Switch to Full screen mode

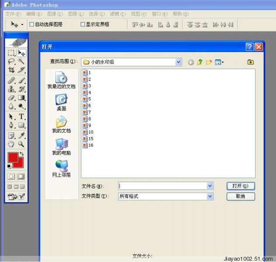coord(22,186)
